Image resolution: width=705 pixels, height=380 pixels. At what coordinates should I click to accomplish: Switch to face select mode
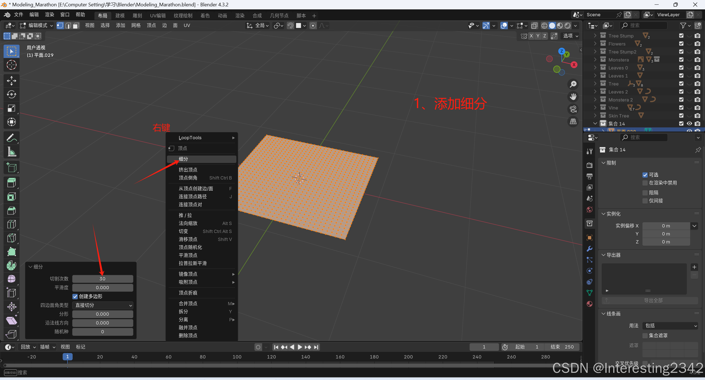point(76,26)
